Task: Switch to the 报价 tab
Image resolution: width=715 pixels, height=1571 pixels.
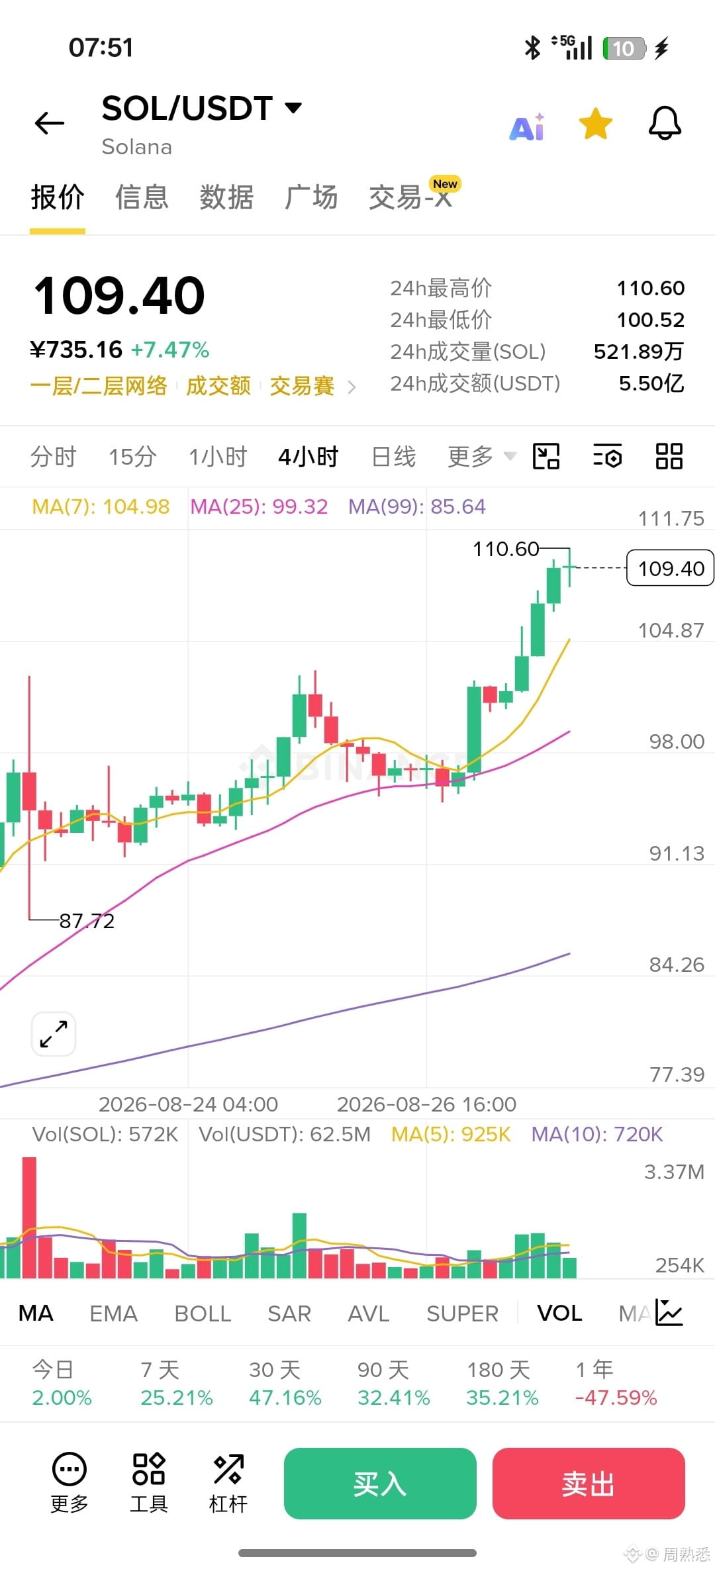Action: click(x=58, y=197)
